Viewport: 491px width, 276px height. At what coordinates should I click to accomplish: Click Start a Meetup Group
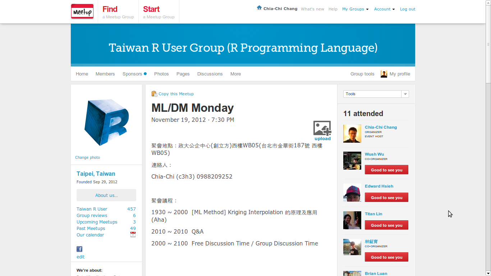point(159,12)
